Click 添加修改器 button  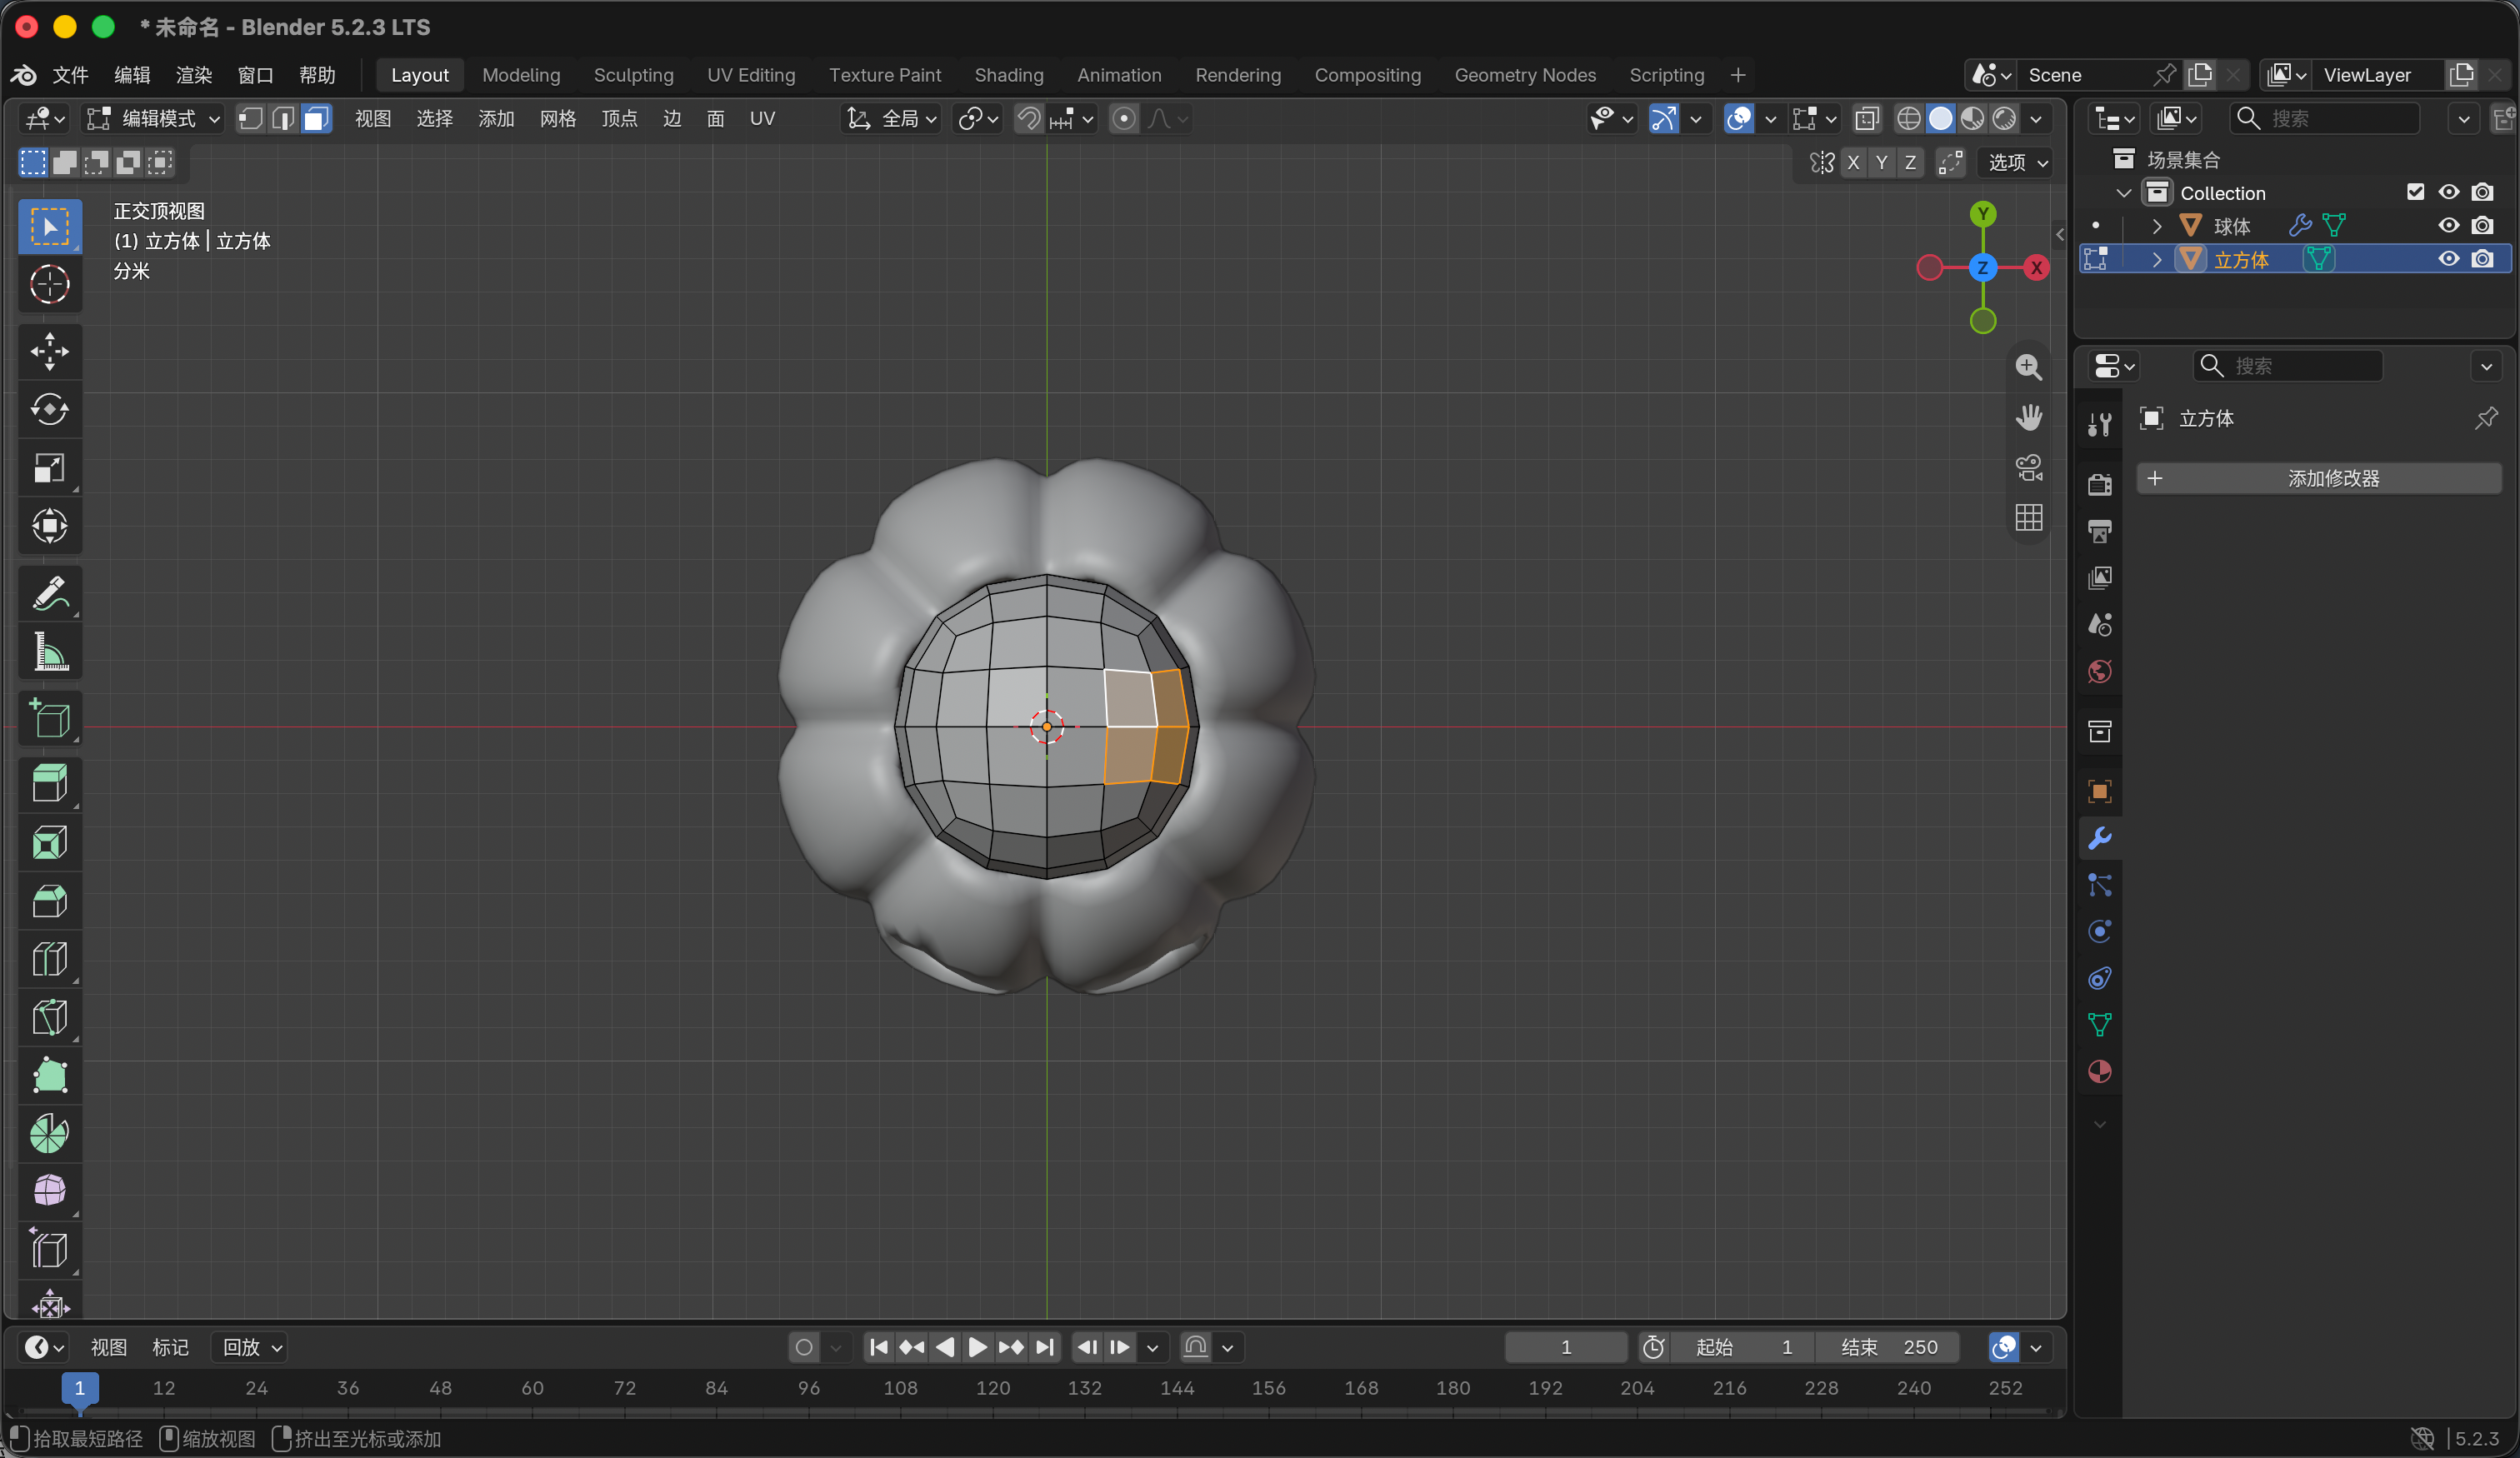click(2319, 478)
